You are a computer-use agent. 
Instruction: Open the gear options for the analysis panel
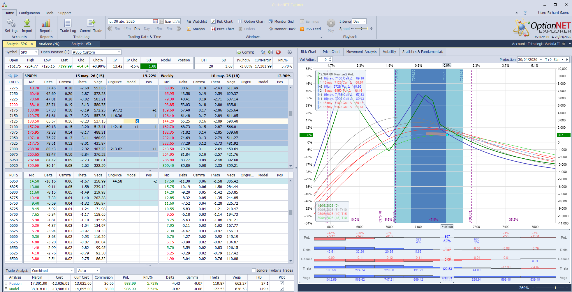290,52
